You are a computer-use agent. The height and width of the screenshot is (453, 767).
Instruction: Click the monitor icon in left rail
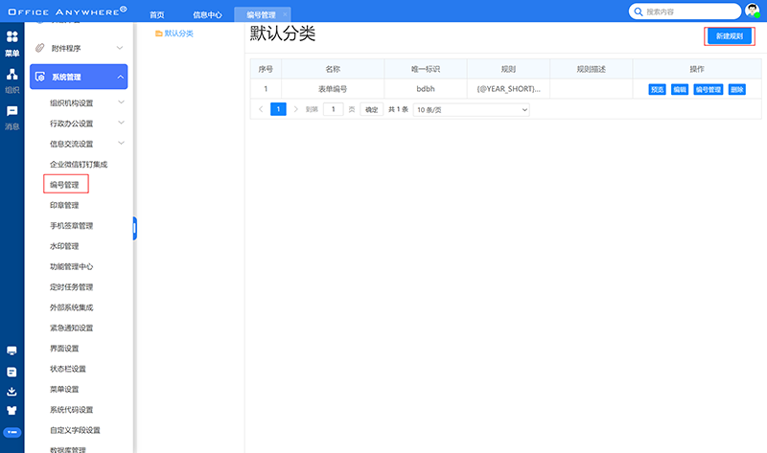coord(12,351)
